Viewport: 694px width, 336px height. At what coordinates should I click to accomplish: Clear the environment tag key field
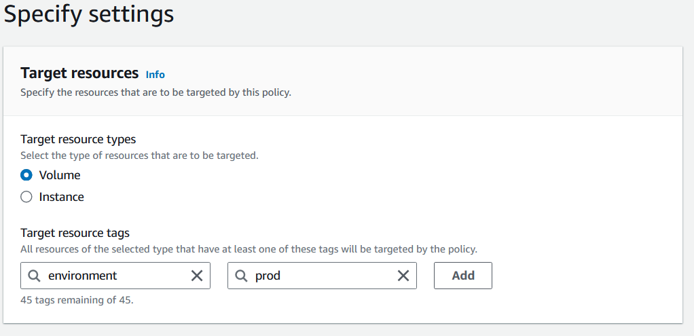(x=196, y=276)
